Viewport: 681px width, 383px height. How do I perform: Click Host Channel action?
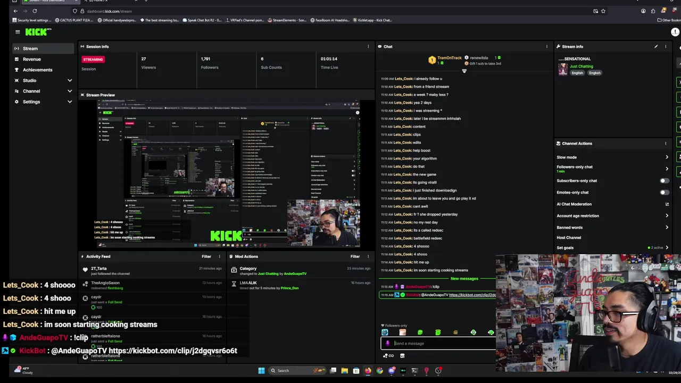tap(569, 237)
